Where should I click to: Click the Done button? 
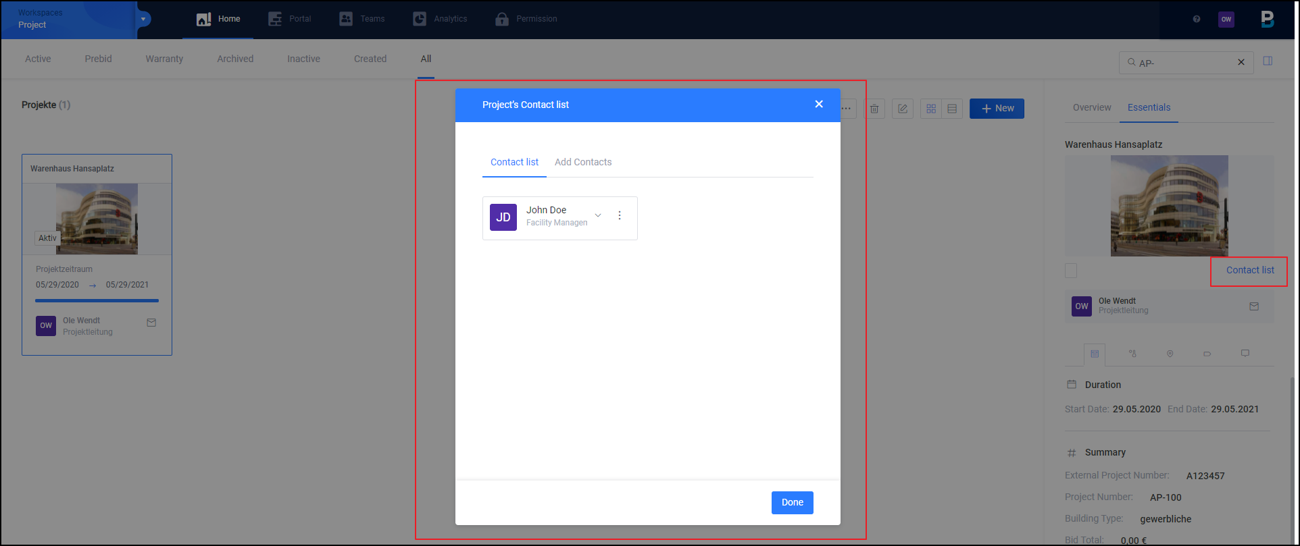coord(792,502)
